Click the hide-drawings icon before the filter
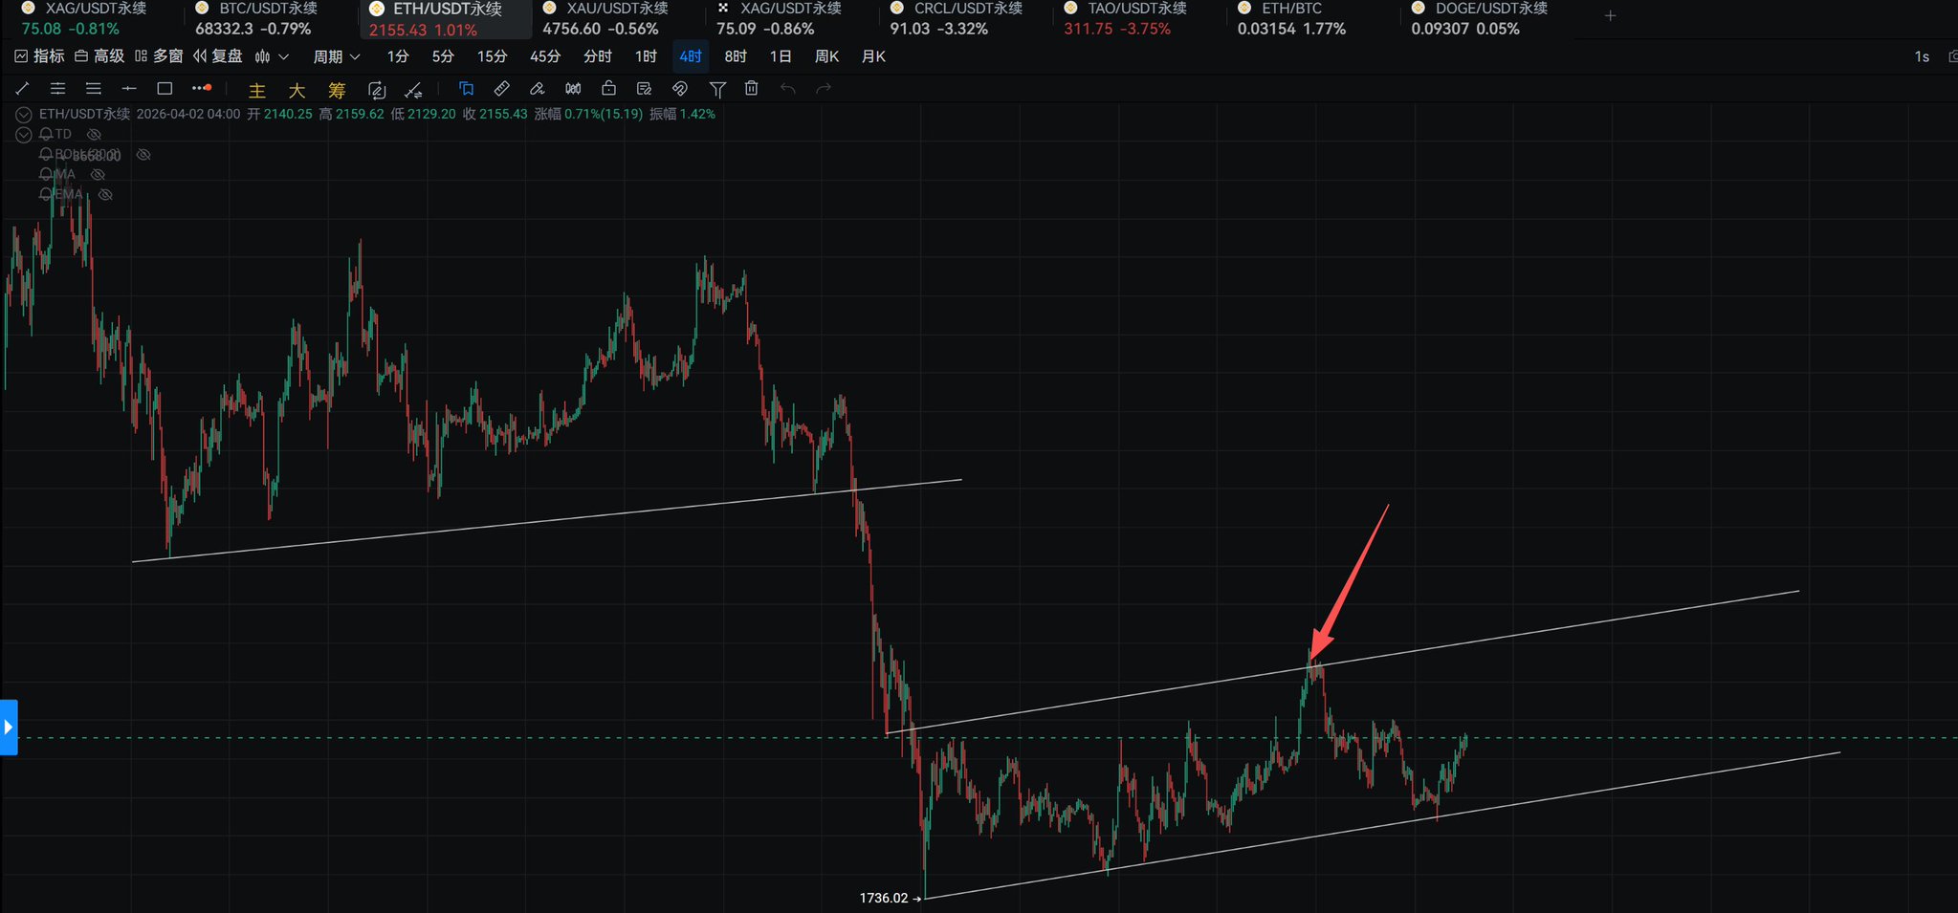Image resolution: width=1958 pixels, height=913 pixels. coord(680,89)
